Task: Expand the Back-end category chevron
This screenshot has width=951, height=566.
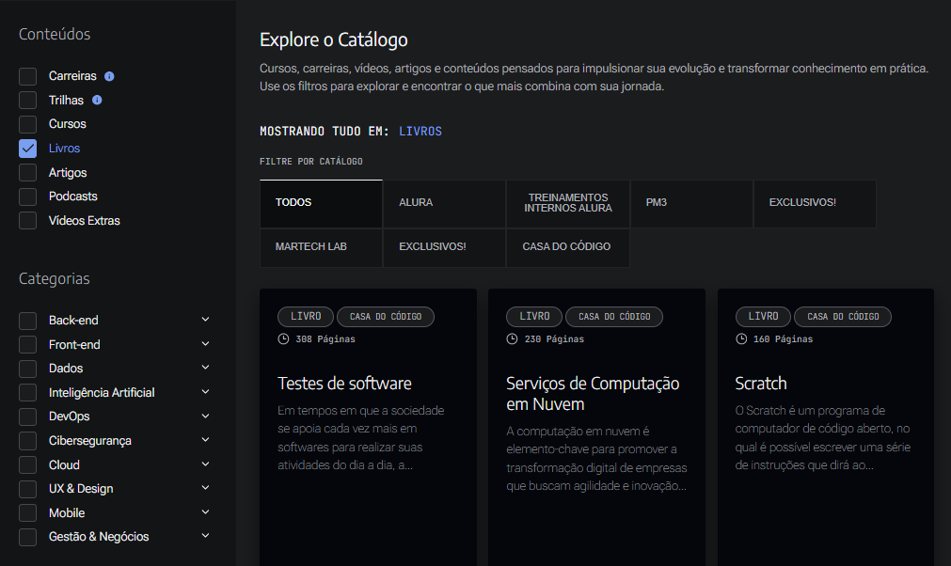Action: point(206,320)
